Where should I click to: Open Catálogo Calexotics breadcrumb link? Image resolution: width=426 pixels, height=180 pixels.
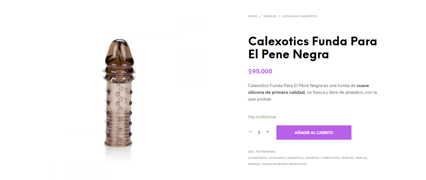coord(300,16)
